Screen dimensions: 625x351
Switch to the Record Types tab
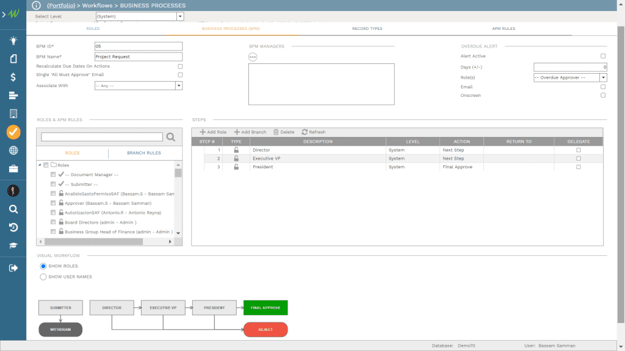point(367,29)
